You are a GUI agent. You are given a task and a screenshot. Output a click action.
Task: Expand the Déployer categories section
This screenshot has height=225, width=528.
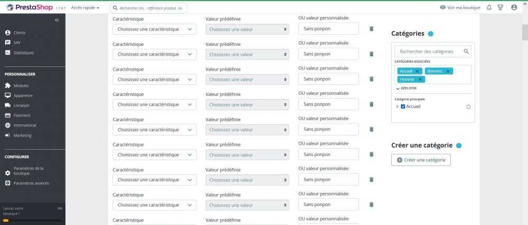tap(406, 89)
